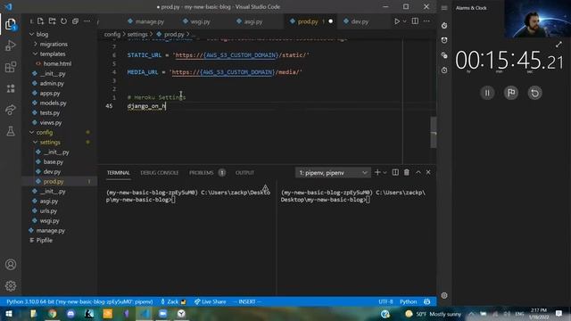Viewport: 571px width, 321px height.
Task: Open the run button dropdown arrow
Action: 404,21
